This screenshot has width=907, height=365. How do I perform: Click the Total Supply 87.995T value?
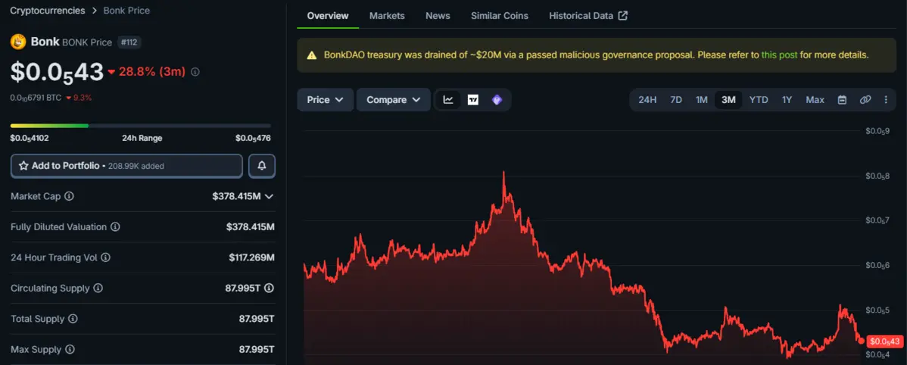tap(257, 319)
